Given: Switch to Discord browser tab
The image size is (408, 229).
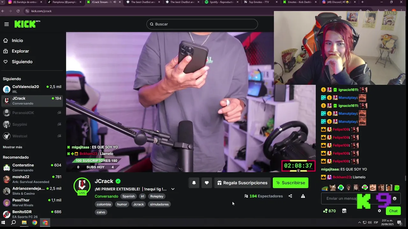Looking at the screenshot, I should tap(339, 2).
